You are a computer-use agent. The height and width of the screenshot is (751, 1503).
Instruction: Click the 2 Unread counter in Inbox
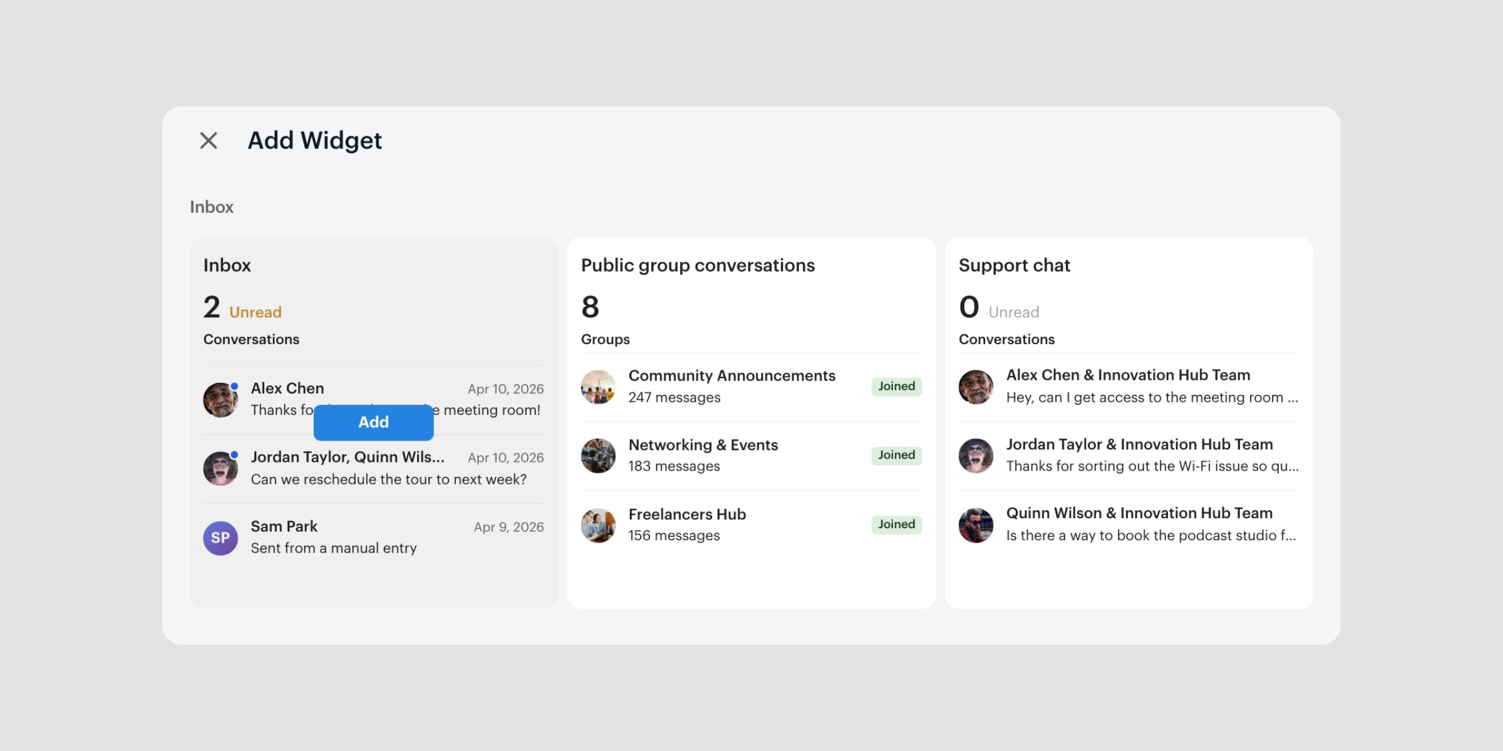click(242, 308)
